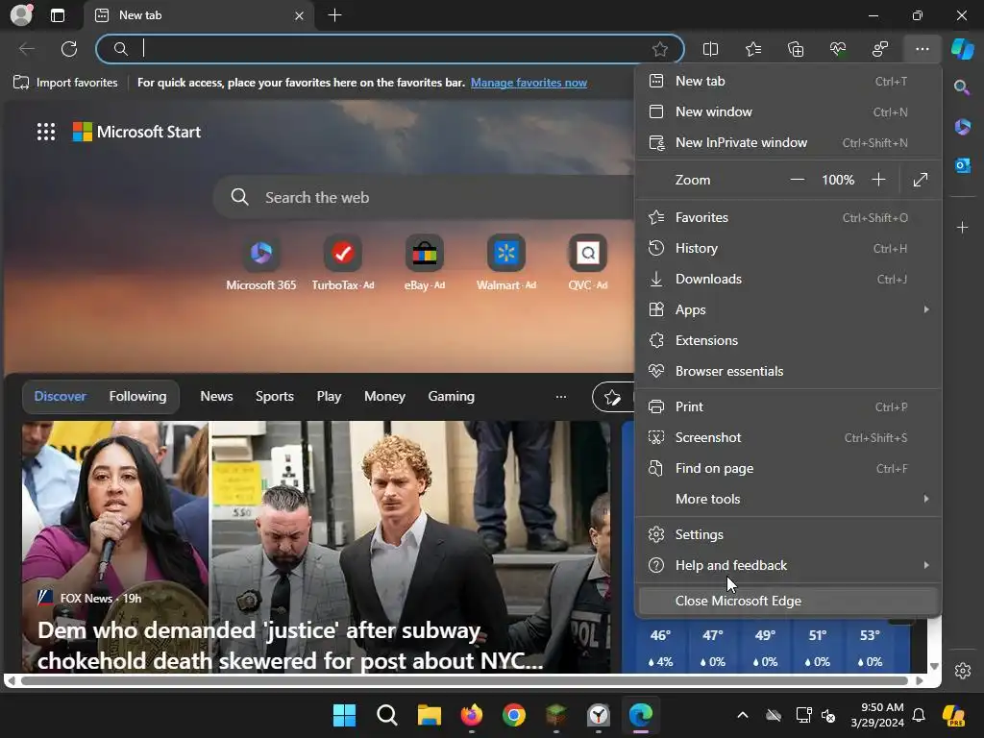Viewport: 984px width, 738px height.
Task: Open the Money feed tab
Action: point(384,396)
